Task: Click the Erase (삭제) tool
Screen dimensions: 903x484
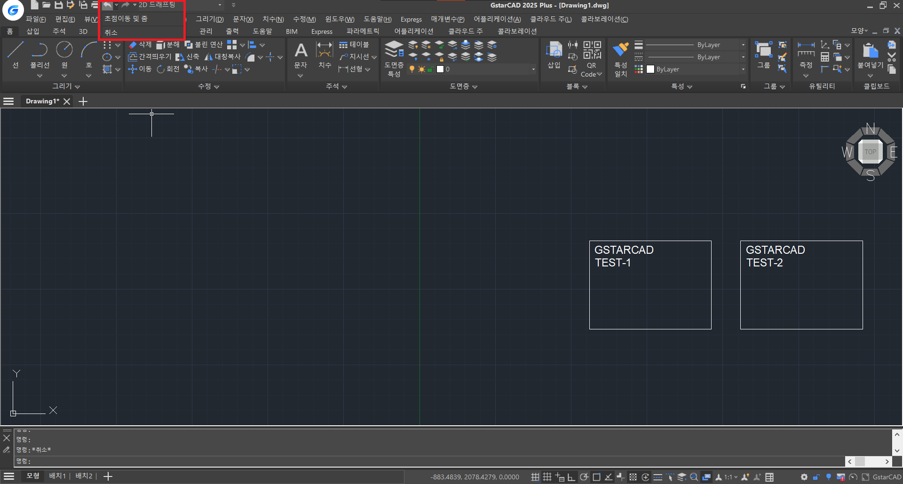Action: coord(140,45)
